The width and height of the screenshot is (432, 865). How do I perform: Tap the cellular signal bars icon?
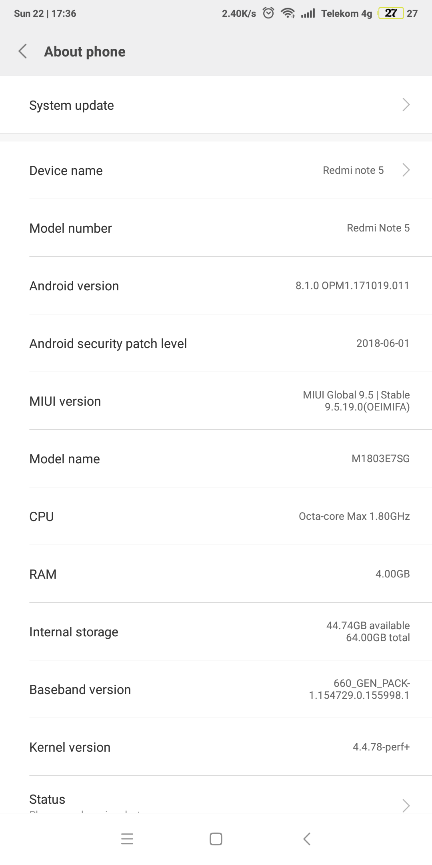(308, 13)
